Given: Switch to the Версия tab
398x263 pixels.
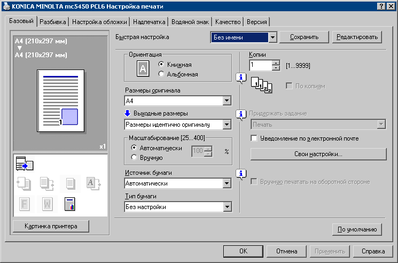Looking at the screenshot, I should pos(257,22).
